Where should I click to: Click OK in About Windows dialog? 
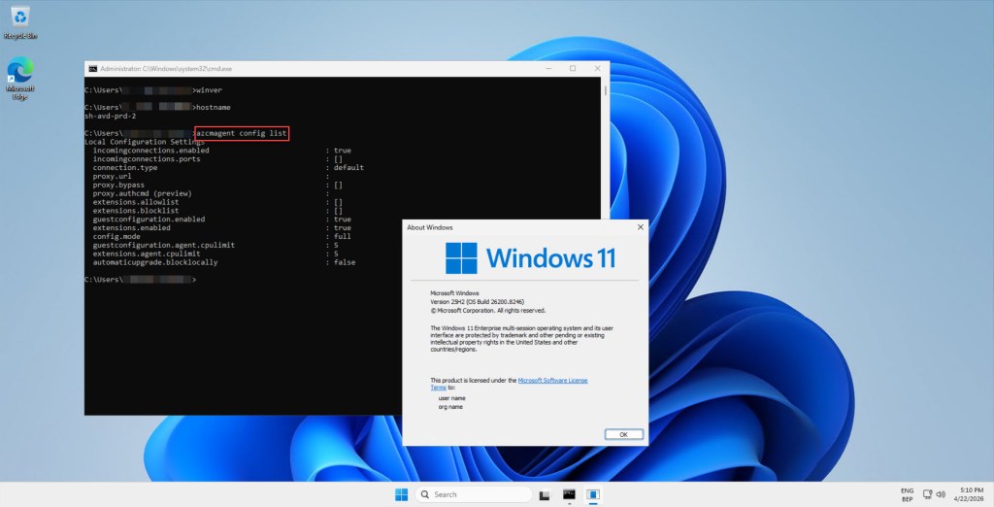[x=623, y=434]
